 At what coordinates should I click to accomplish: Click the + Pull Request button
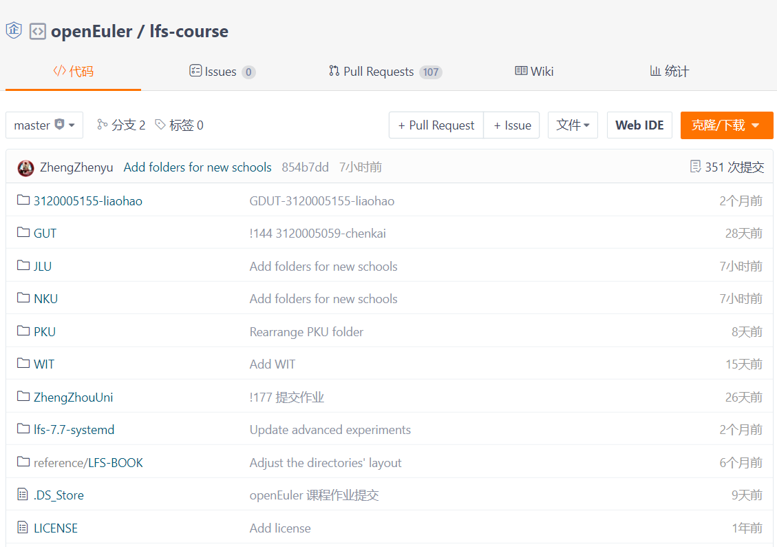click(x=436, y=125)
